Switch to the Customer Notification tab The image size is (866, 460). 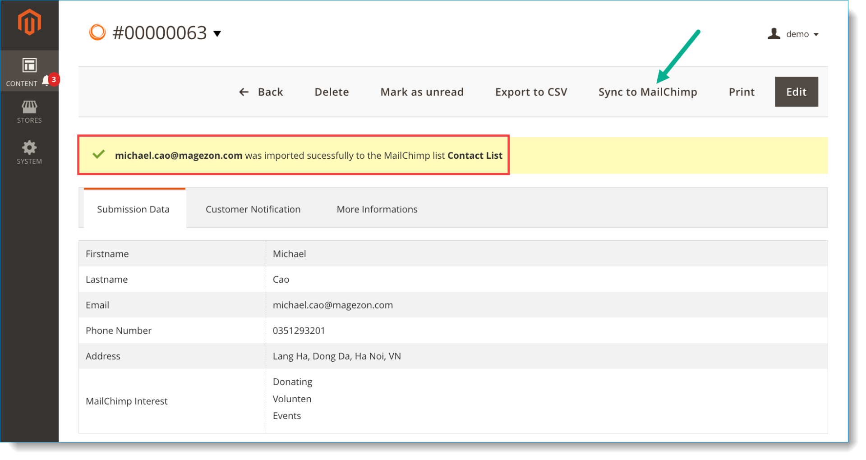[x=253, y=209]
